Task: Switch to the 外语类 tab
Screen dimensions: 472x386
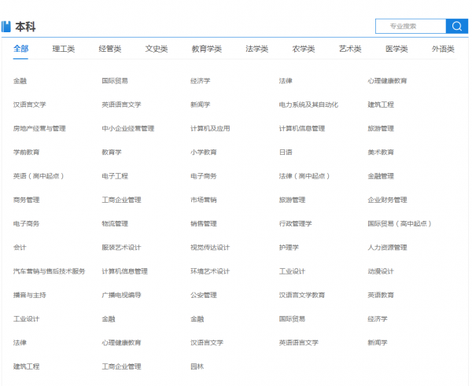Action: coord(443,49)
